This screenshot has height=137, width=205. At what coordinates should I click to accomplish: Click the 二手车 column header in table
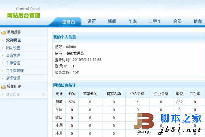pyautogui.click(x=195, y=94)
